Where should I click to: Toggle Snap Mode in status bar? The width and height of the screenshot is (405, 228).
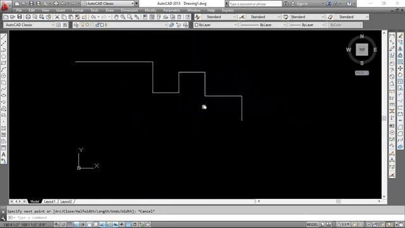click(x=63, y=225)
